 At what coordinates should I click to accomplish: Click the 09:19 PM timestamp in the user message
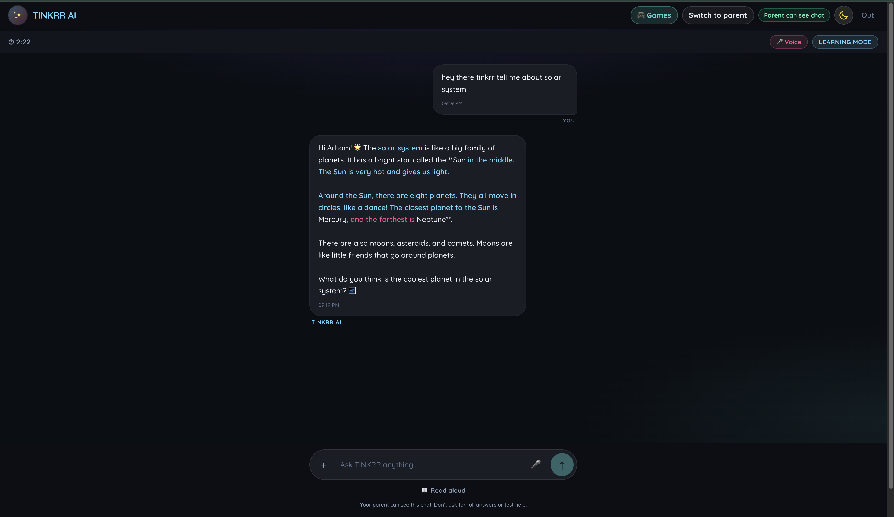click(x=452, y=103)
